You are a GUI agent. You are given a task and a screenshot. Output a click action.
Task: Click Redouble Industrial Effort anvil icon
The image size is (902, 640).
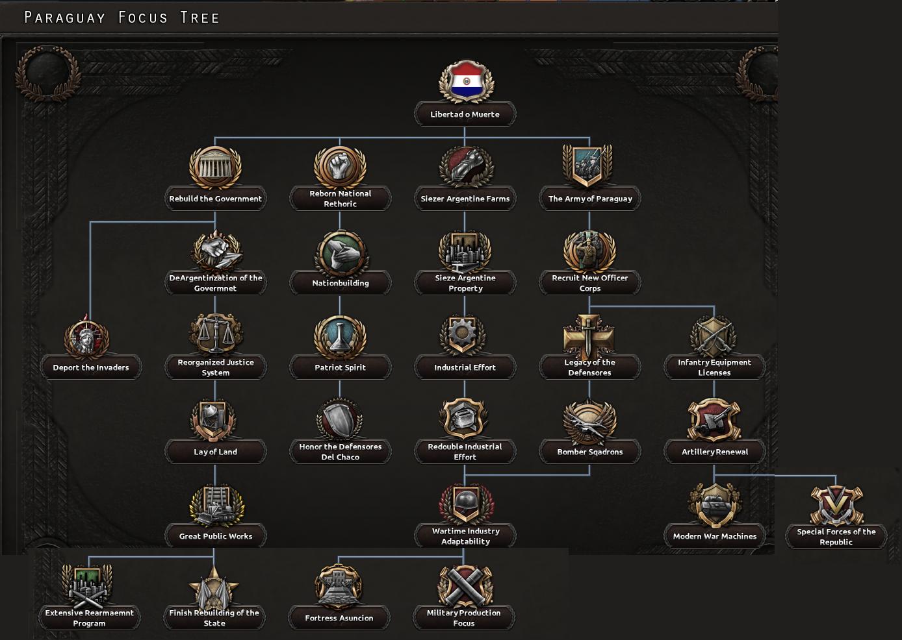coord(463,419)
